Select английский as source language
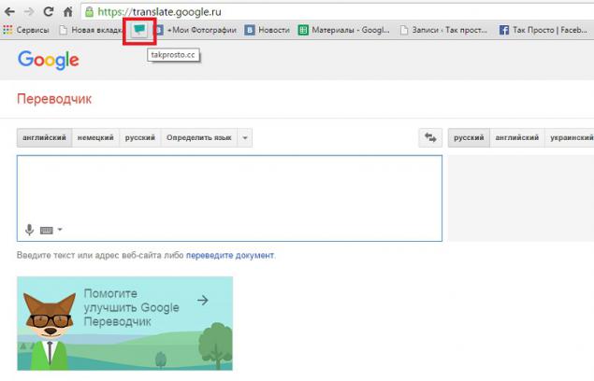Screen dimensions: 594x381 [44, 137]
